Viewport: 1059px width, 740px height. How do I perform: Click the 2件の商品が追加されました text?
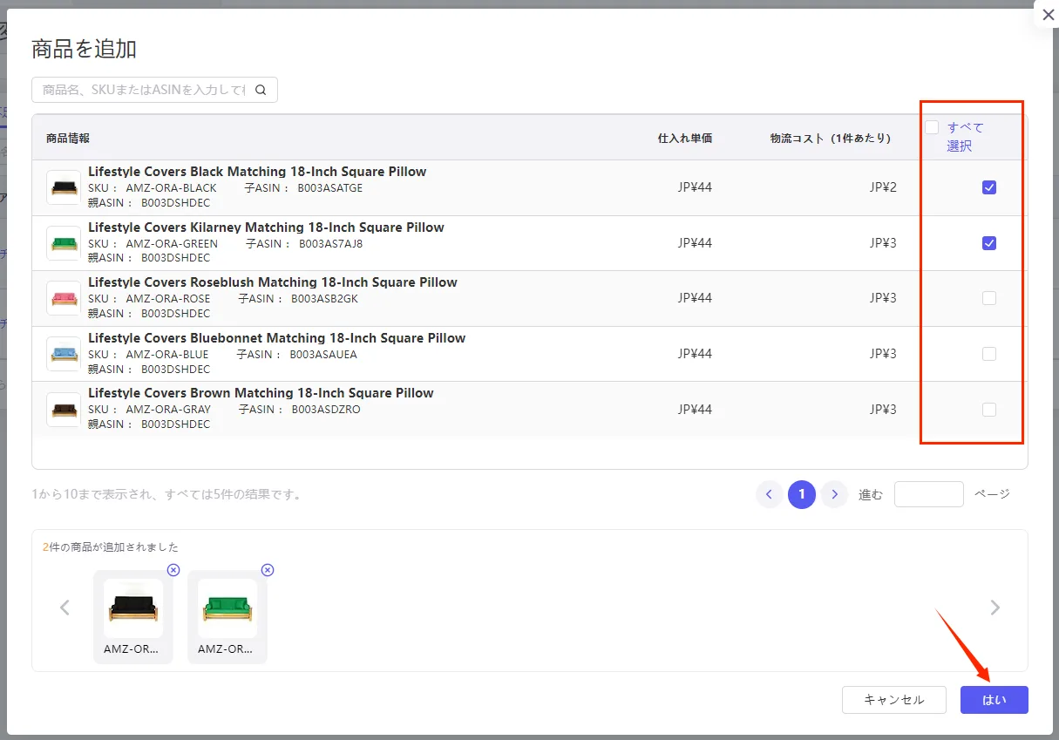click(x=111, y=547)
